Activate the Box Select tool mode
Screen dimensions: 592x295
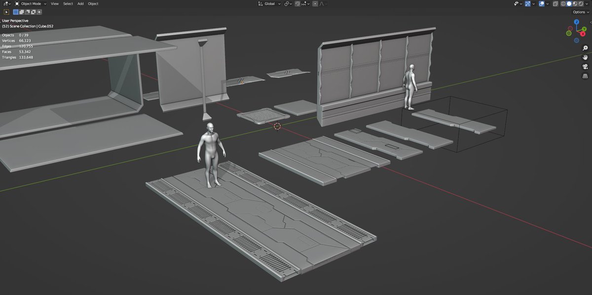tap(16, 12)
